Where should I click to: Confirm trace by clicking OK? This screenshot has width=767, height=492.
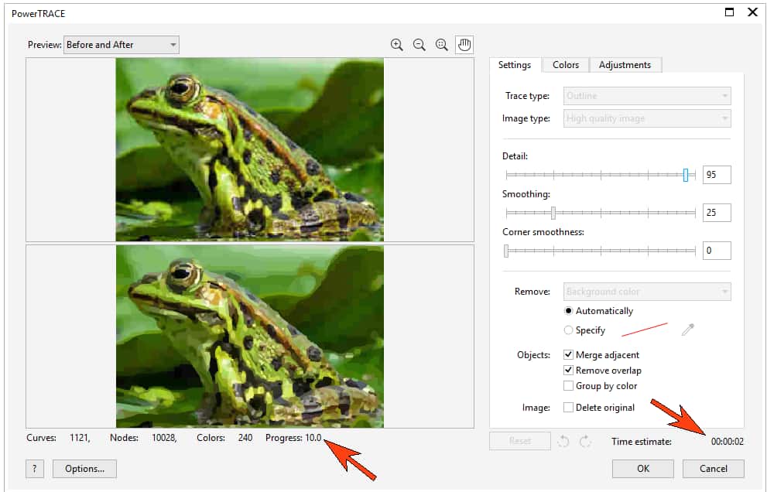642,468
